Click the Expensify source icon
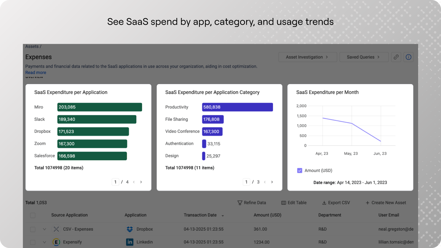The width and height of the screenshot is (441, 248). (56, 242)
